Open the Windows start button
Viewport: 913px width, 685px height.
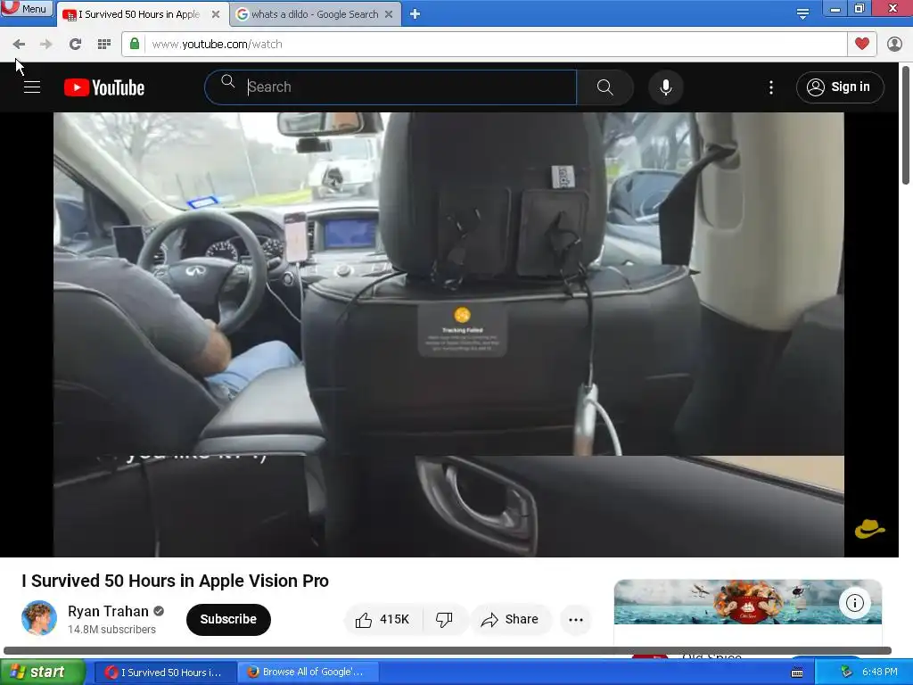pos(43,673)
